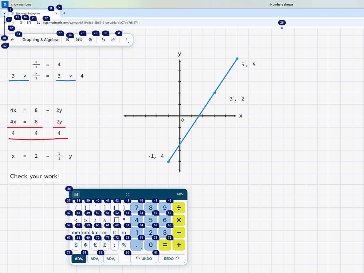Select the 5, 5 point on graph line
Screen dimensions: 364x273
pos(237,59)
